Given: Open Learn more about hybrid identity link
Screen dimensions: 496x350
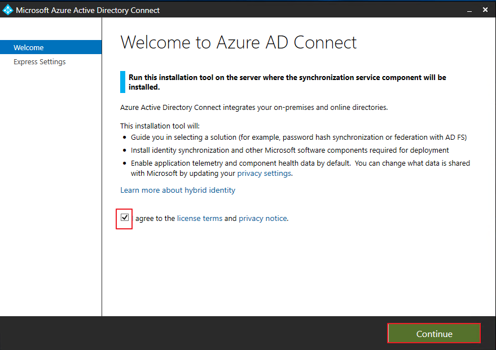Looking at the screenshot, I should pos(178,190).
